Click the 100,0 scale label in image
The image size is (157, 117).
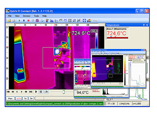(94, 31)
